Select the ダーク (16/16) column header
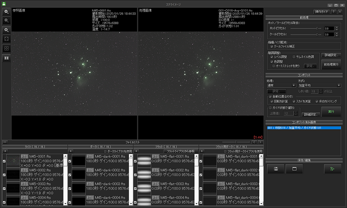The height and width of the screenshot is (208, 347). point(101,147)
